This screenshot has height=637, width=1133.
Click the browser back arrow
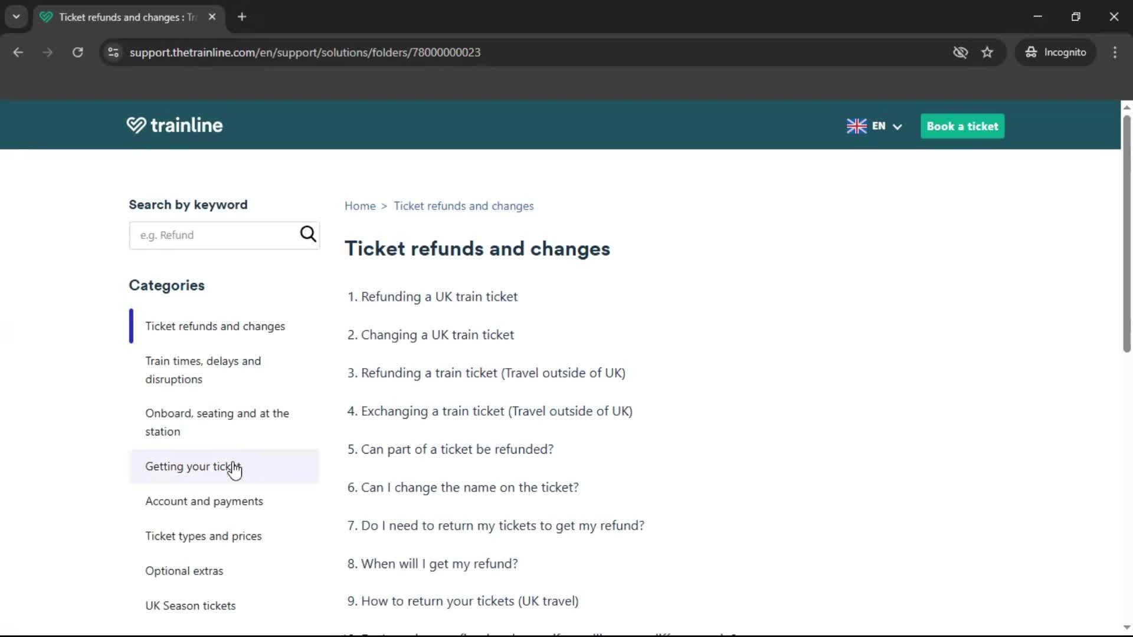coord(18,52)
